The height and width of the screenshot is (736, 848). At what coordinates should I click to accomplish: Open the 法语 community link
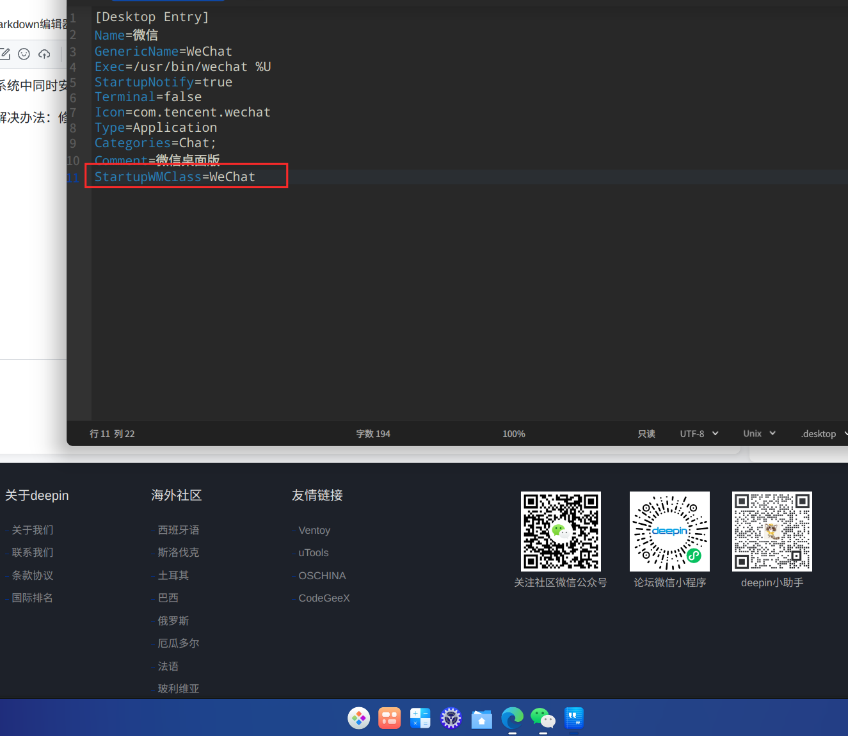coord(168,666)
